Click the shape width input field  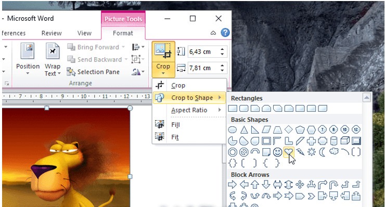pyautogui.click(x=204, y=68)
